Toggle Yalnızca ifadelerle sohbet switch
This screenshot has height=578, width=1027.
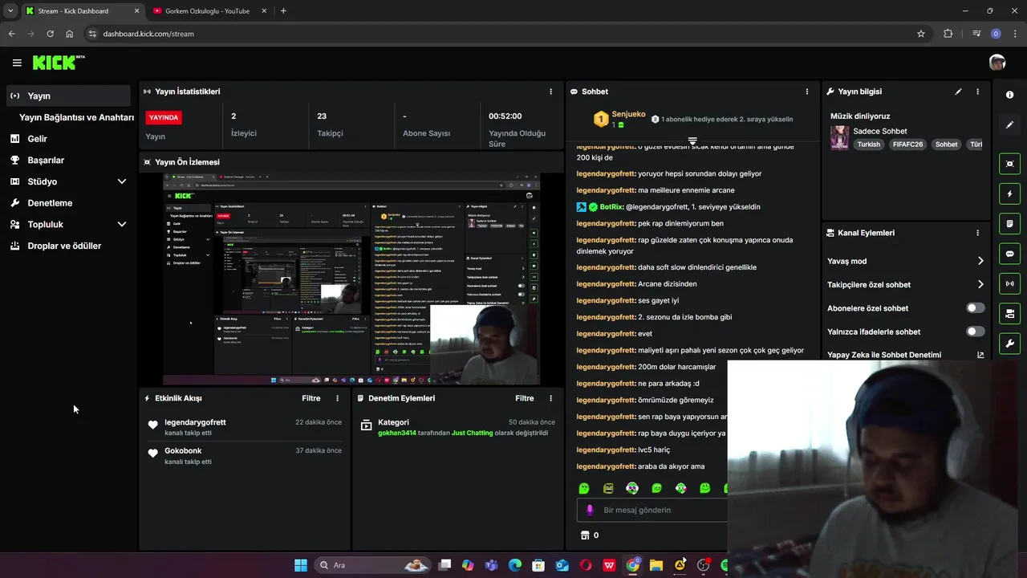tap(975, 332)
